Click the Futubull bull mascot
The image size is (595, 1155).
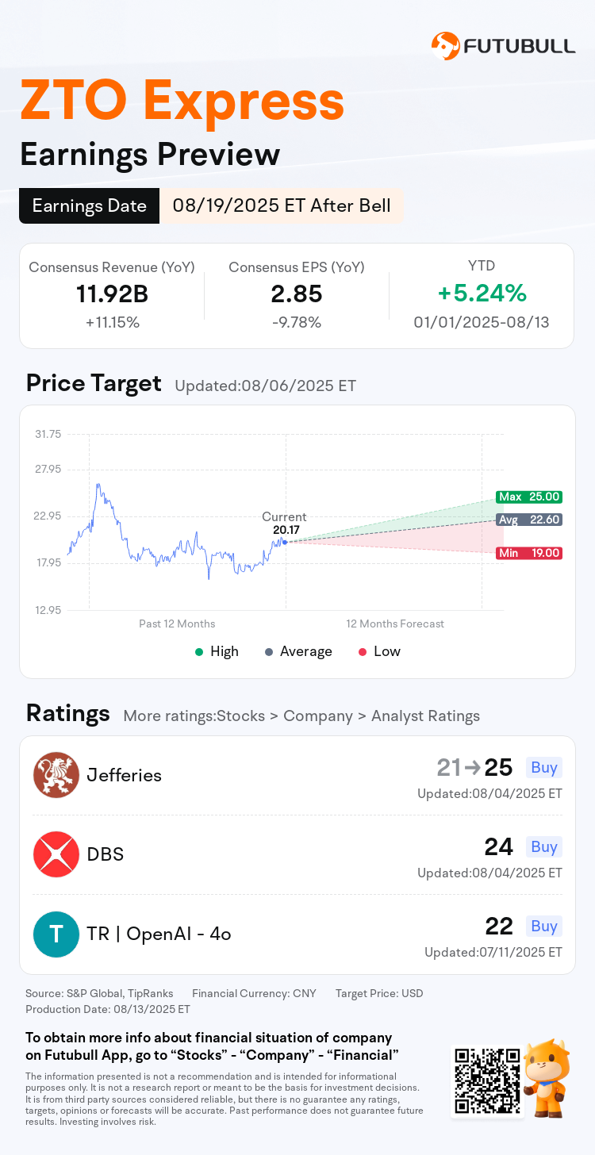tap(547, 1078)
